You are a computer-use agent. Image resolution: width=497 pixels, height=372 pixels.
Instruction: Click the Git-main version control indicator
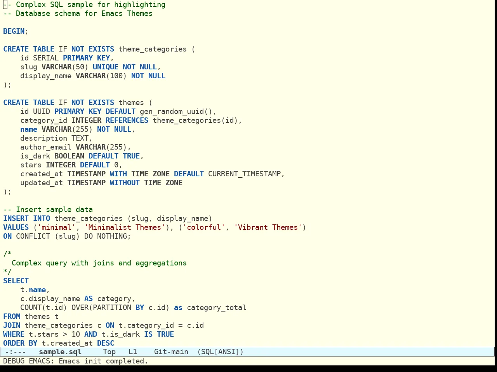[x=171, y=352]
